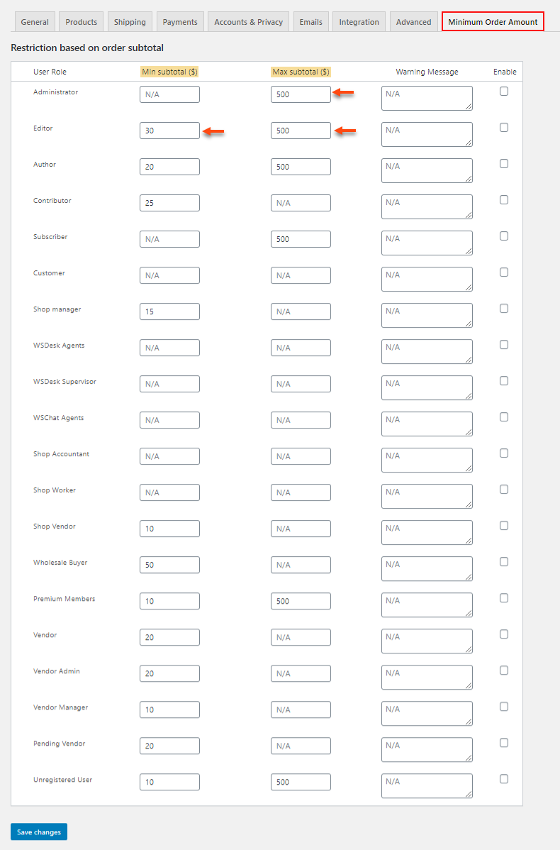Save changes to the settings
Viewport: 560px width, 850px height.
(x=39, y=832)
